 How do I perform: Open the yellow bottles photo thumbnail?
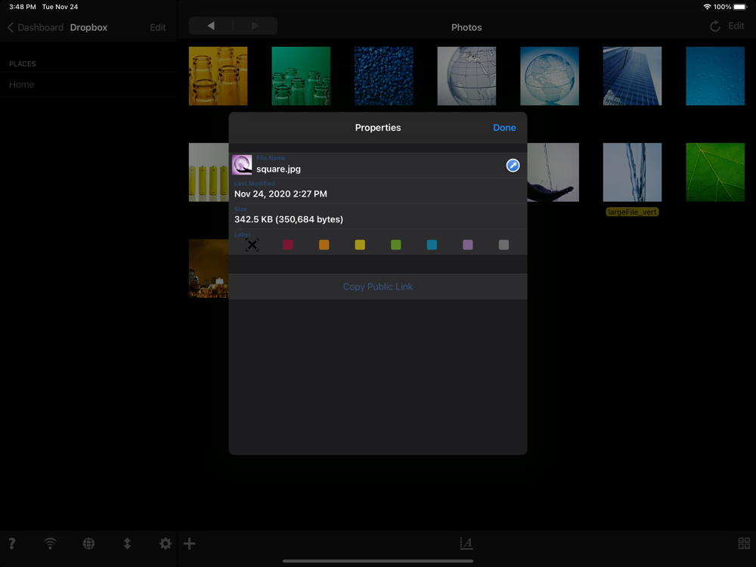coord(218,76)
